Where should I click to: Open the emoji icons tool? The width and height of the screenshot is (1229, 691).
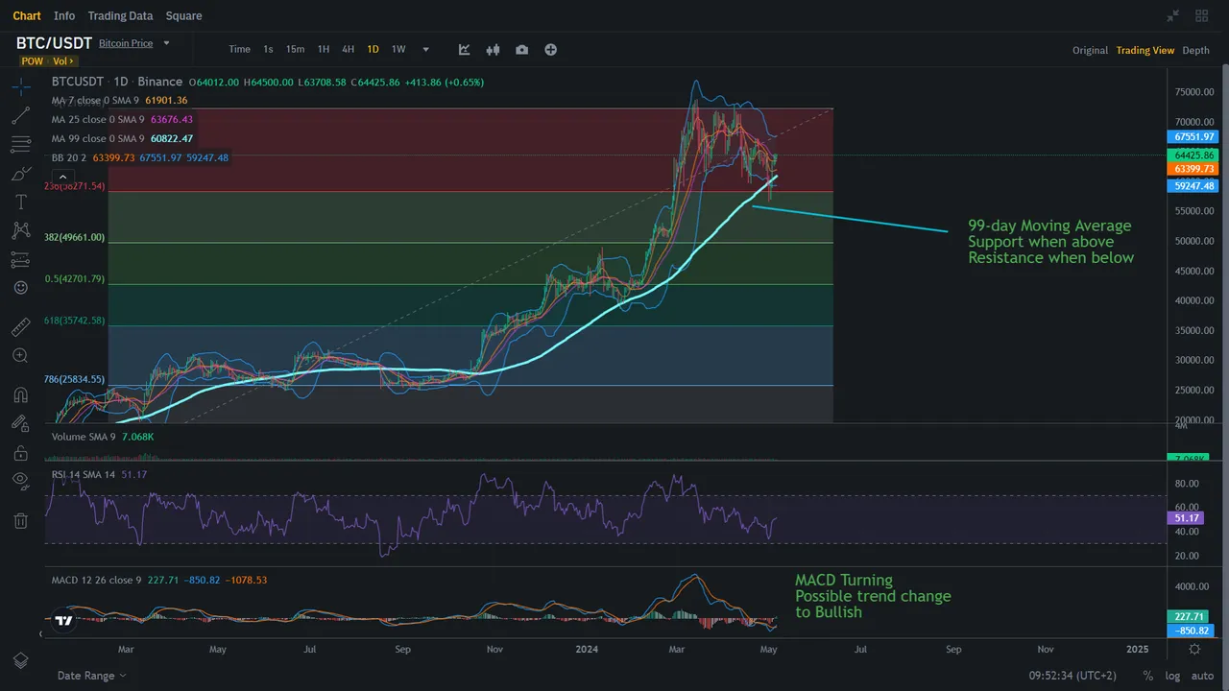click(20, 287)
